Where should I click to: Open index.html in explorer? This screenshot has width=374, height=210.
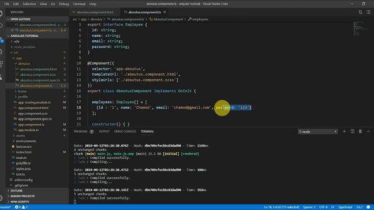23,152
